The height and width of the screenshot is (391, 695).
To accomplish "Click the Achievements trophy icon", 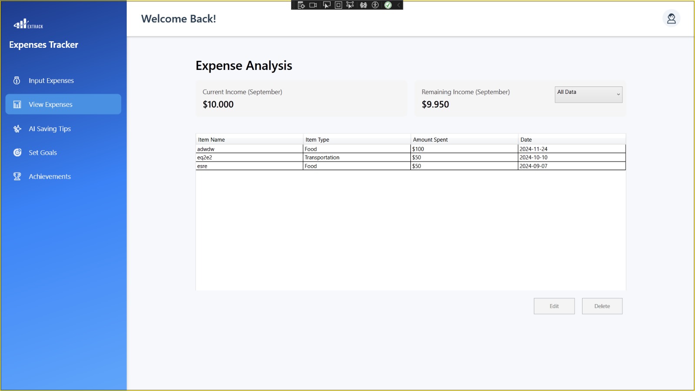I will pyautogui.click(x=17, y=176).
